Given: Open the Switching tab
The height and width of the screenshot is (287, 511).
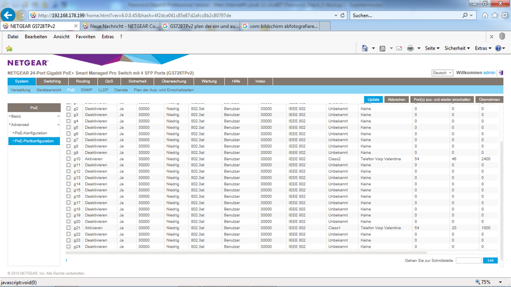Looking at the screenshot, I should click(52, 81).
